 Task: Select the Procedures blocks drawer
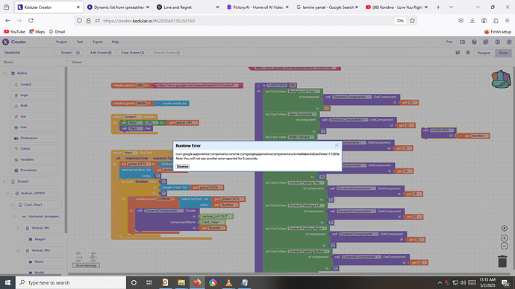pos(34,170)
